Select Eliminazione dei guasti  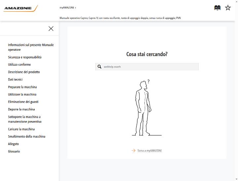click(23, 102)
